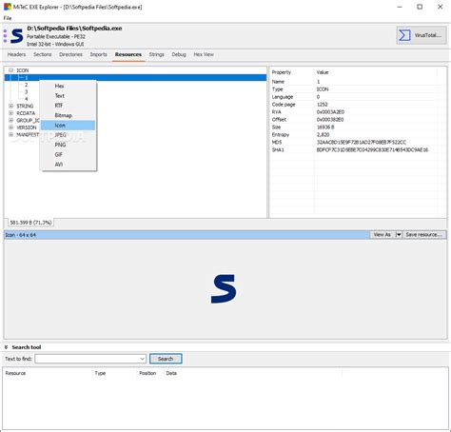Expand the VERSION tree node

(11, 128)
